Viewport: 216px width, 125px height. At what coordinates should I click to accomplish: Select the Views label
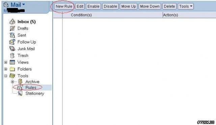coord(23,62)
